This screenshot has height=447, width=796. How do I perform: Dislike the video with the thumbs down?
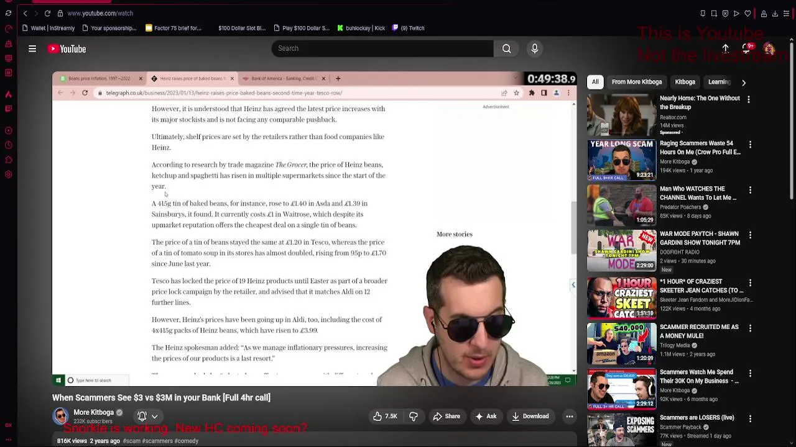point(414,417)
